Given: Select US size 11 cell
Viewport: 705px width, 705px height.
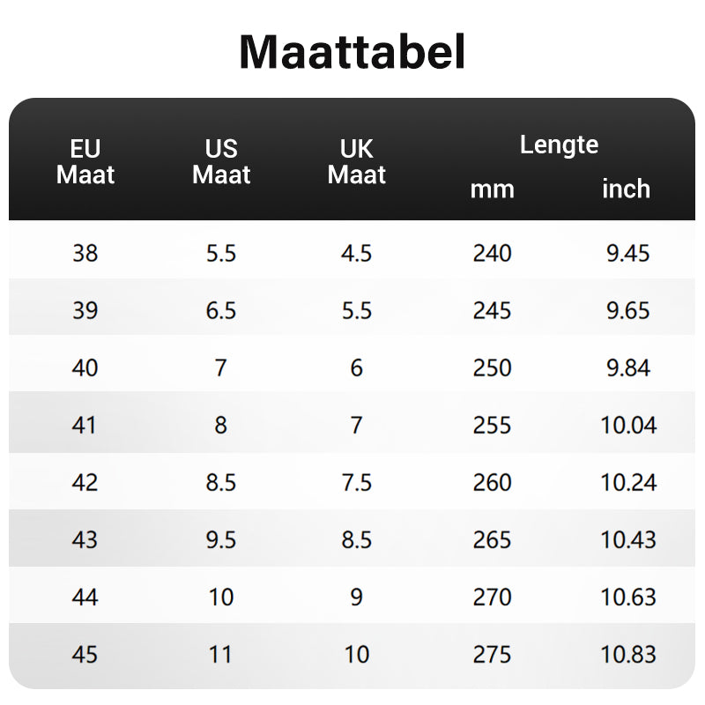Looking at the screenshot, I should (221, 655).
